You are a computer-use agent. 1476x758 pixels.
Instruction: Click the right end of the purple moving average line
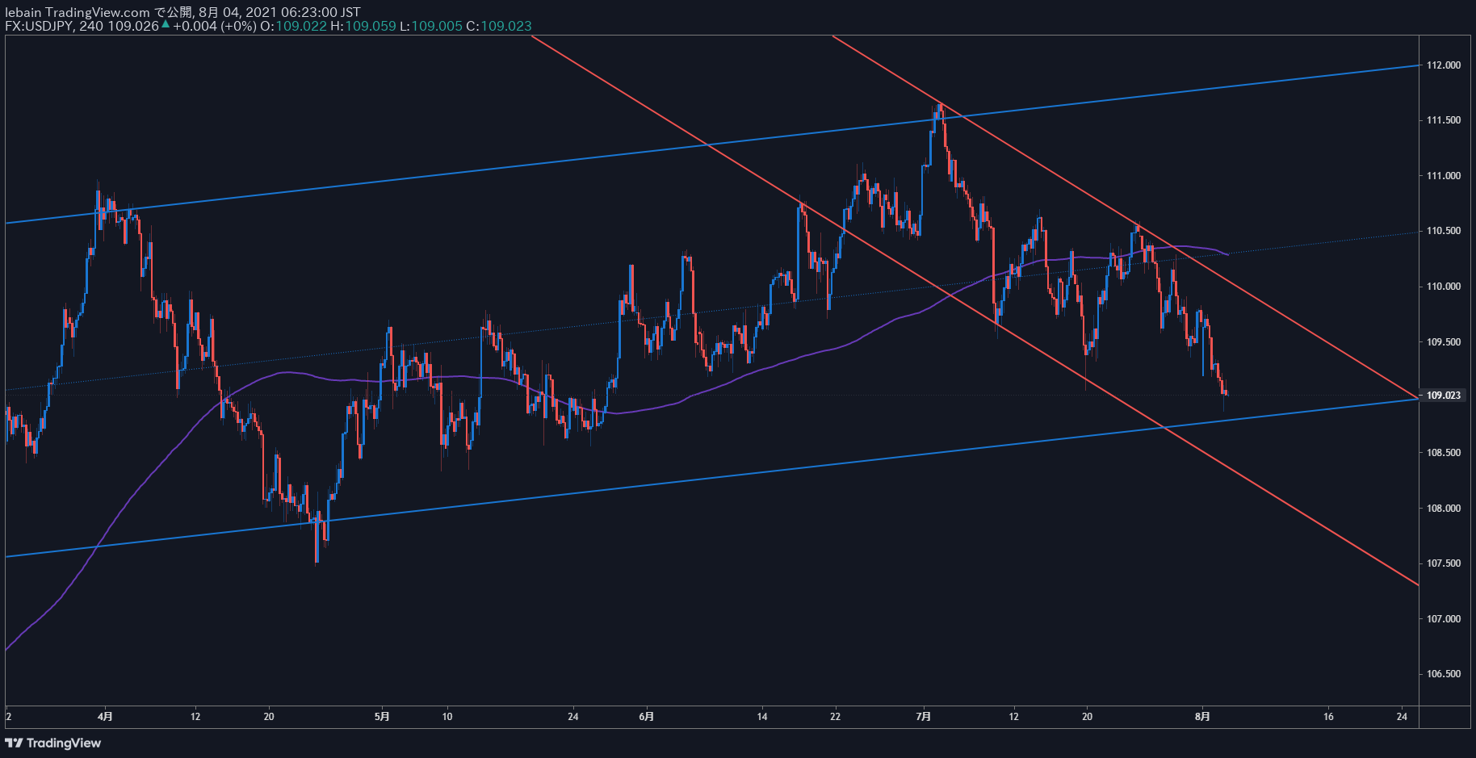[x=1227, y=254]
